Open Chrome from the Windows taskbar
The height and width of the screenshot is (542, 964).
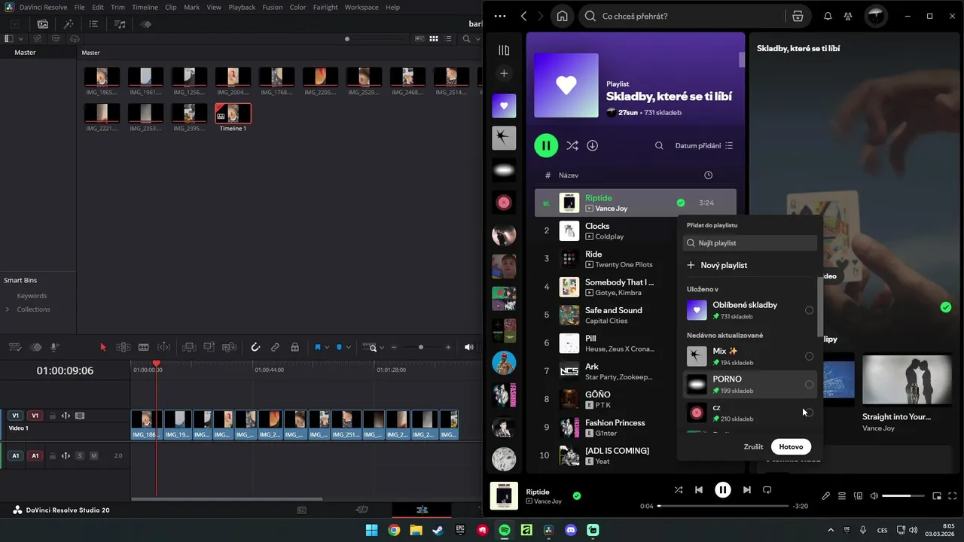tap(394, 530)
